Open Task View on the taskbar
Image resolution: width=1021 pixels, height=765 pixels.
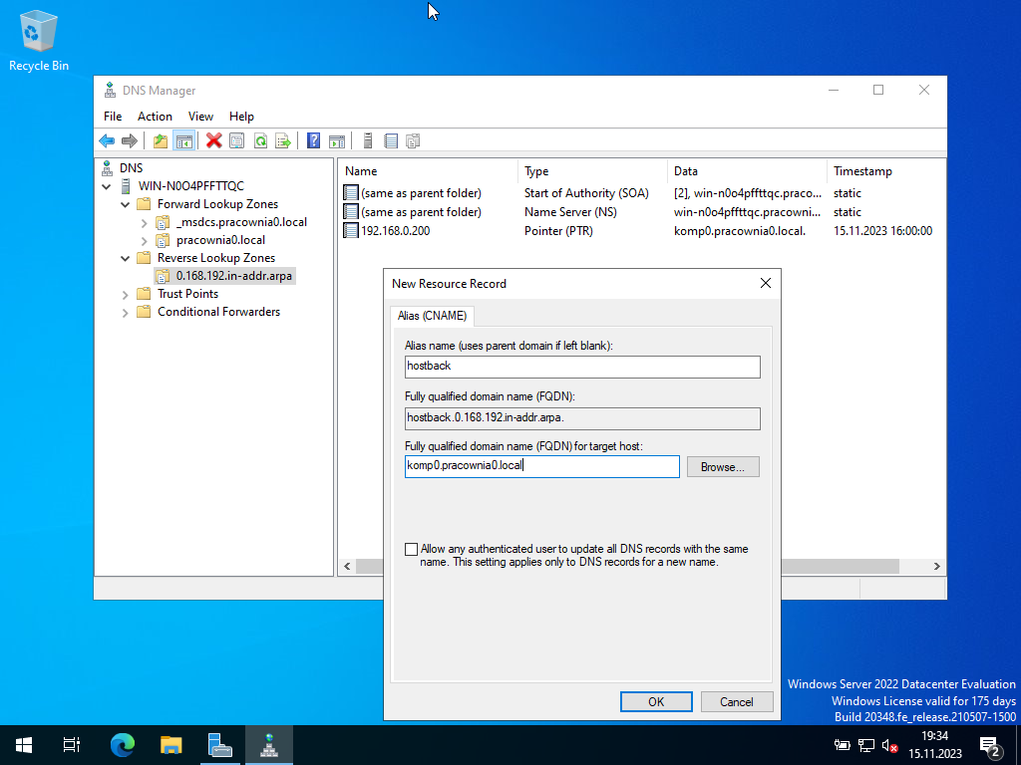[72, 745]
